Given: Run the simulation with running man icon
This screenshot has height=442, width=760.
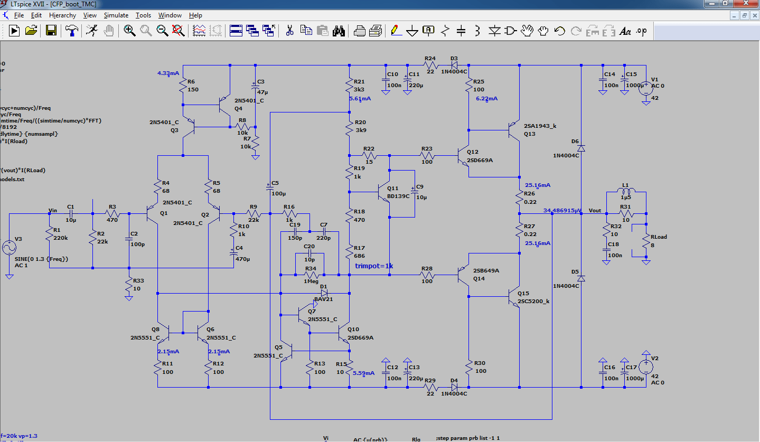Looking at the screenshot, I should tap(92, 31).
